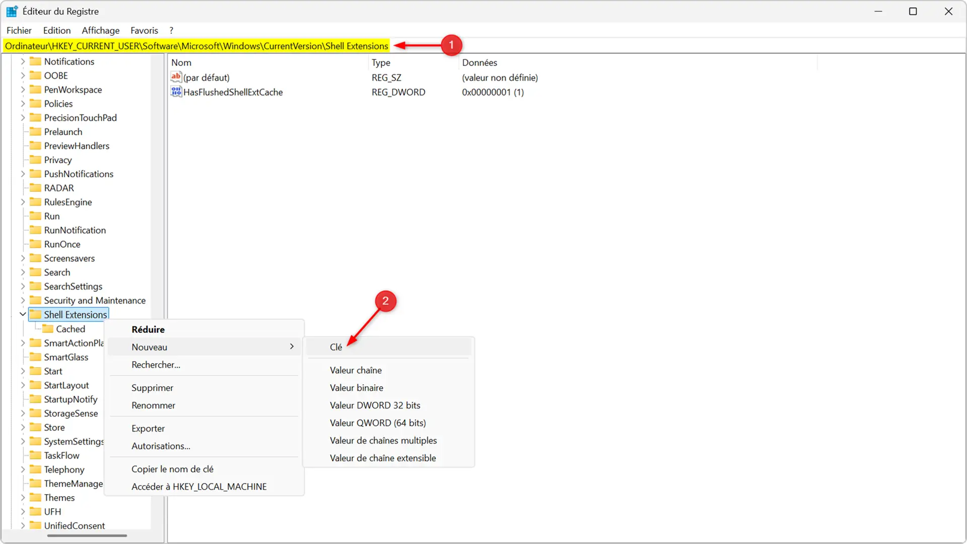Open the Fichier menu
The image size is (967, 544).
(x=19, y=31)
